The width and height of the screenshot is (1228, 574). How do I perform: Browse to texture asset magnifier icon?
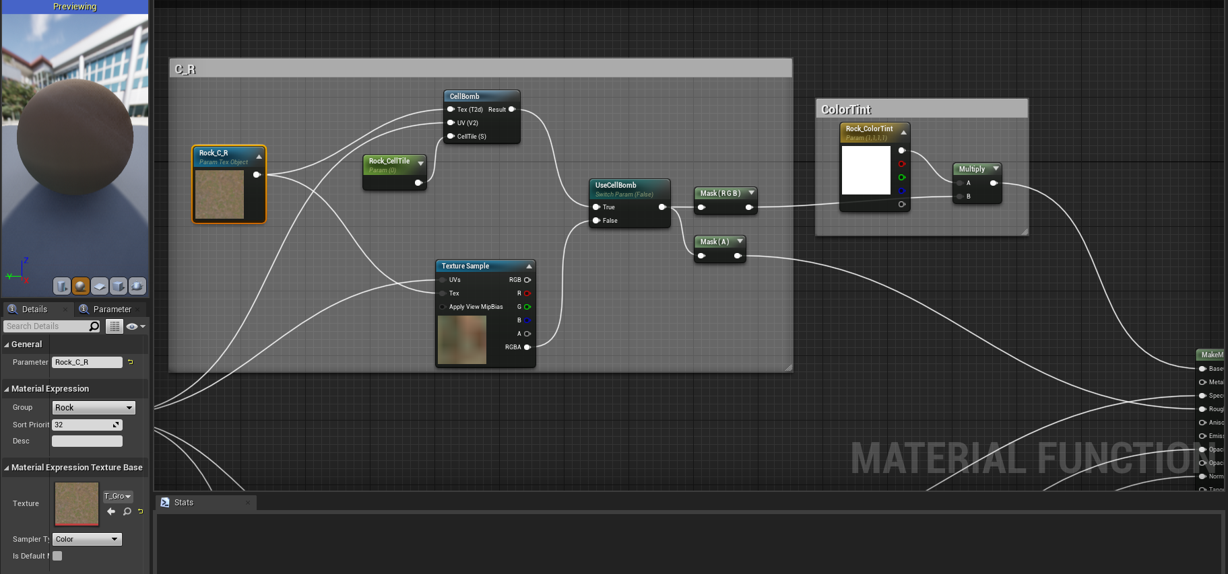point(127,511)
